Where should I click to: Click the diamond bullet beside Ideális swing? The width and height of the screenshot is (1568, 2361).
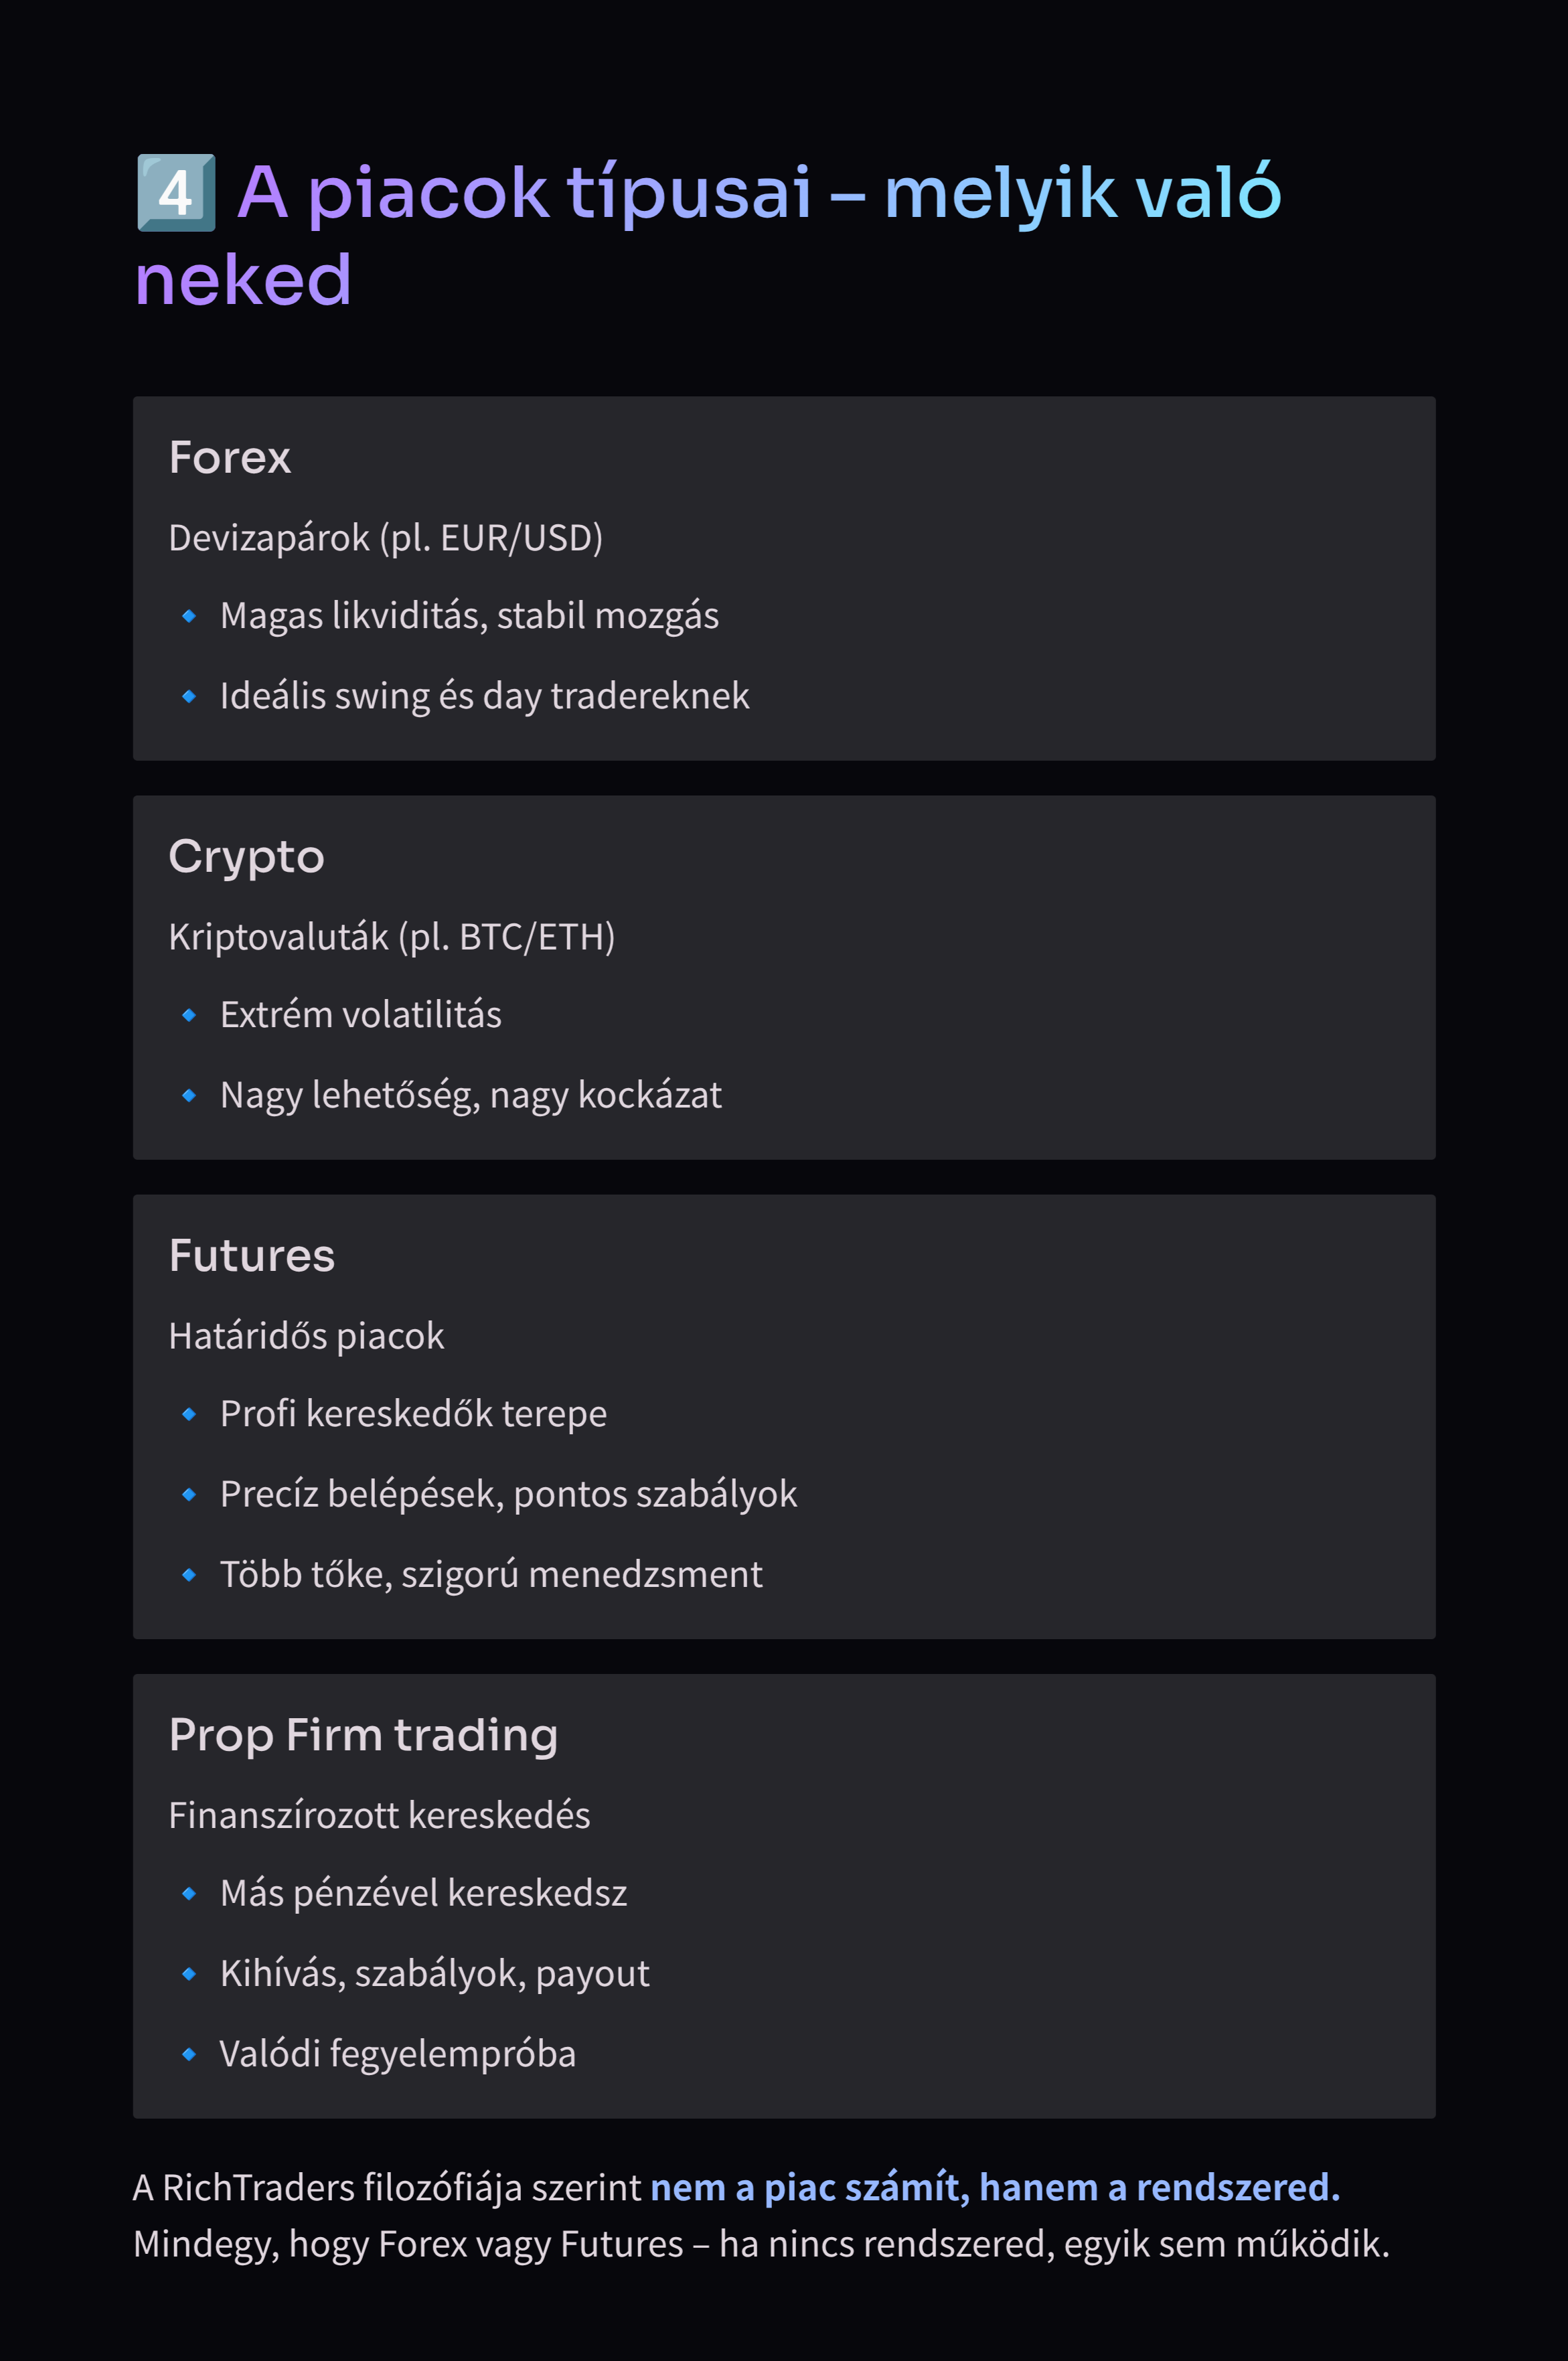click(189, 696)
